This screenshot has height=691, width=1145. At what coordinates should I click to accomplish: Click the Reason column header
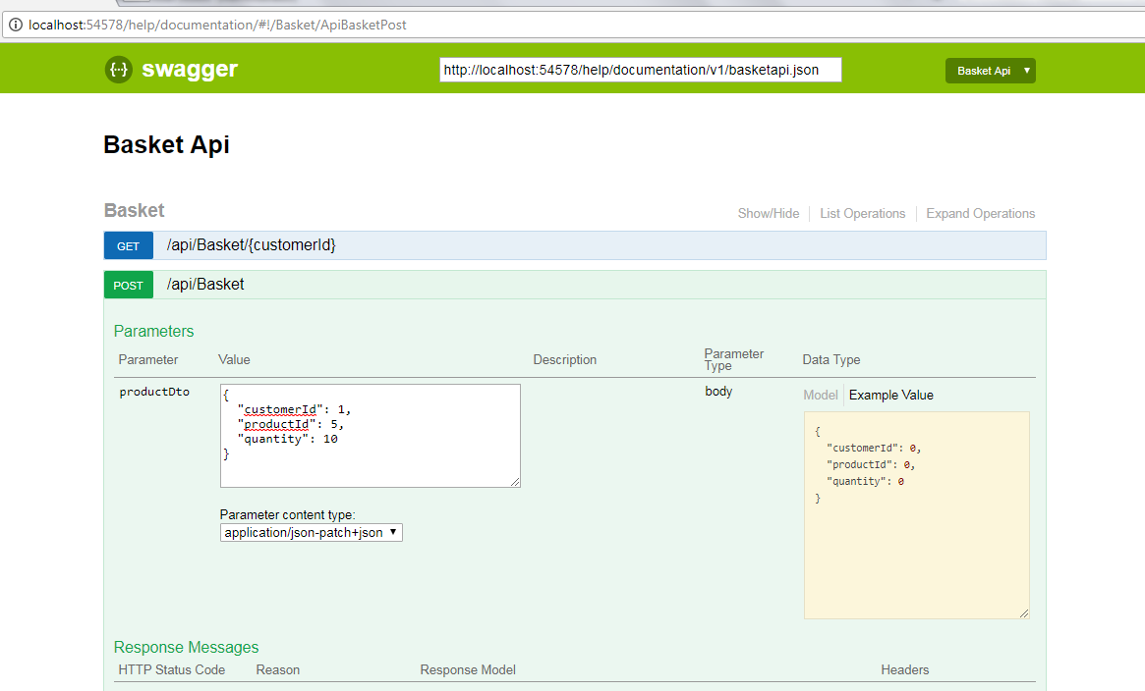[277, 669]
